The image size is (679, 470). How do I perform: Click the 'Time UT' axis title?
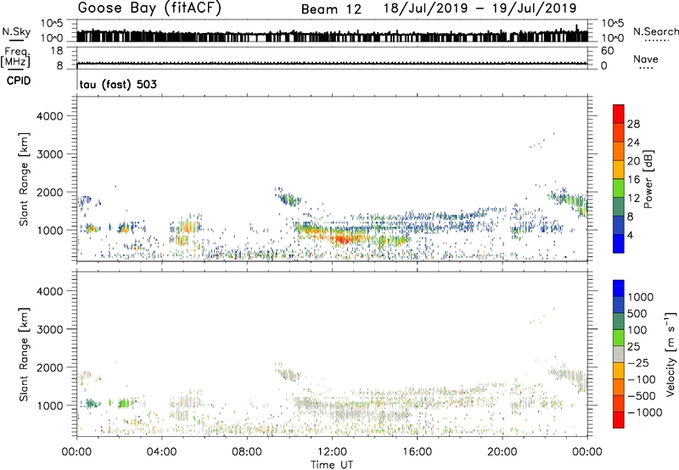pos(332,465)
